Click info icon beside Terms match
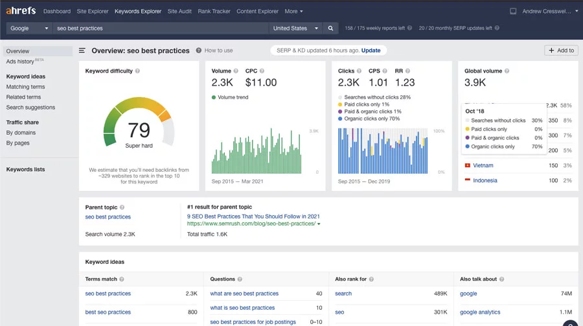This screenshot has width=583, height=326. pyautogui.click(x=122, y=279)
